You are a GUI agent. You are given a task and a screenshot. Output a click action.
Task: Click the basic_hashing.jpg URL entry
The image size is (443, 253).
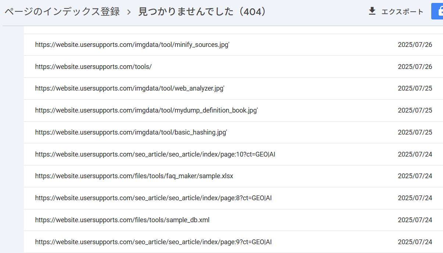(131, 132)
